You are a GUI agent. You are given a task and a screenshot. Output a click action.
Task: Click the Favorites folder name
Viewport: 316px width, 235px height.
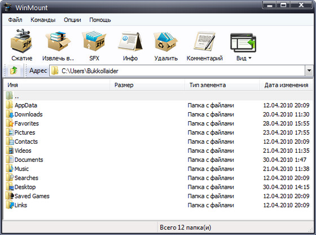click(x=27, y=123)
